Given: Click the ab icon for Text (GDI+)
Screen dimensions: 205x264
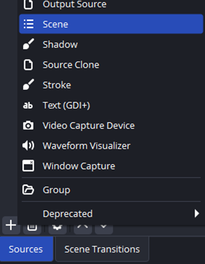Looking at the screenshot, I should pyautogui.click(x=28, y=105).
